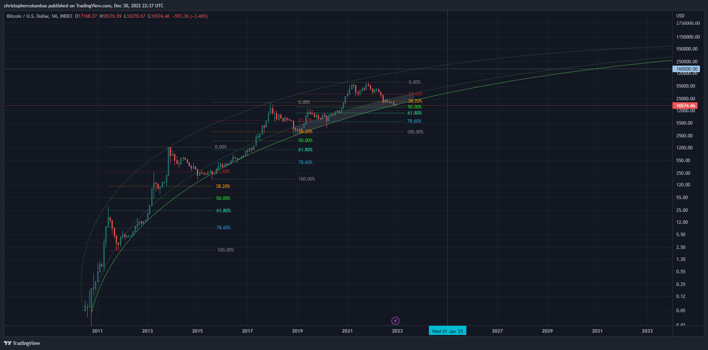708x350 pixels.
Task: Click the 250000.00 price axis label
Action: click(x=687, y=62)
